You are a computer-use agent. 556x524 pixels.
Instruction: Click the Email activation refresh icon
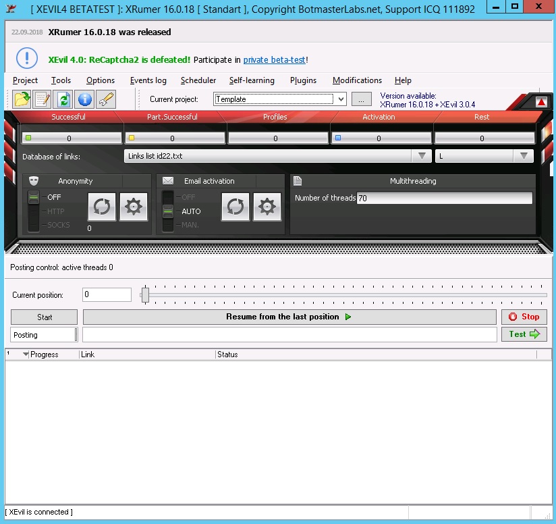click(235, 207)
